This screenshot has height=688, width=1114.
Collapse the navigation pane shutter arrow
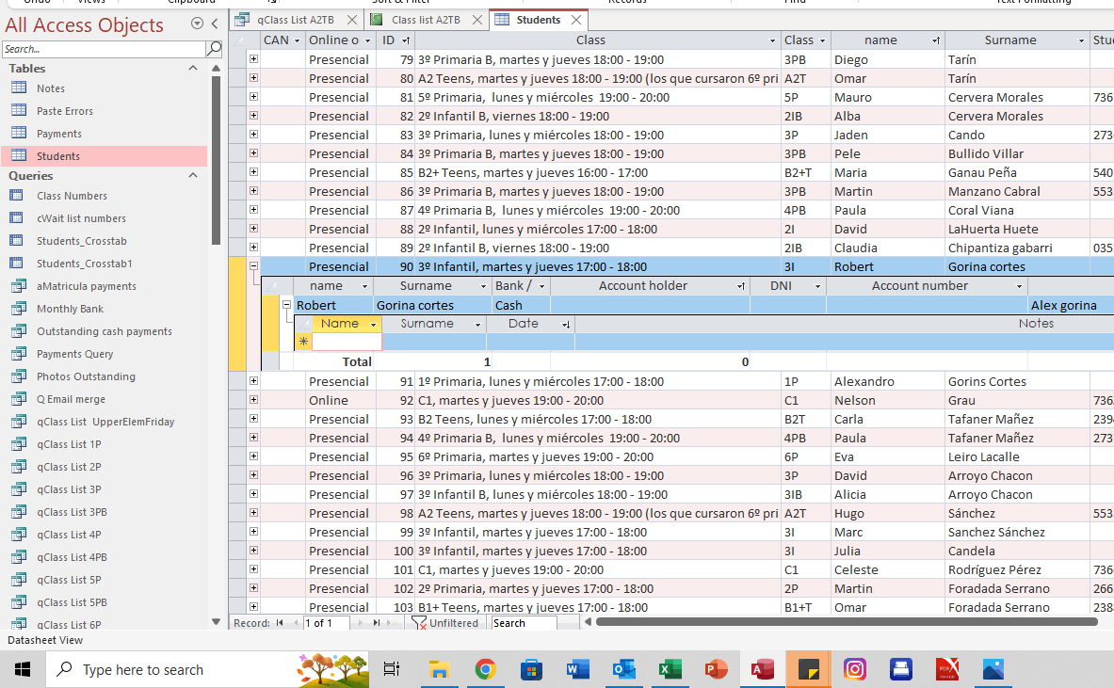tap(215, 24)
